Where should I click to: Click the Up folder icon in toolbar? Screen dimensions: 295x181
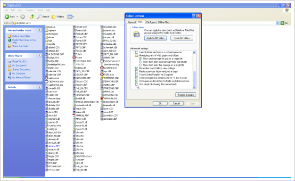click(32, 17)
